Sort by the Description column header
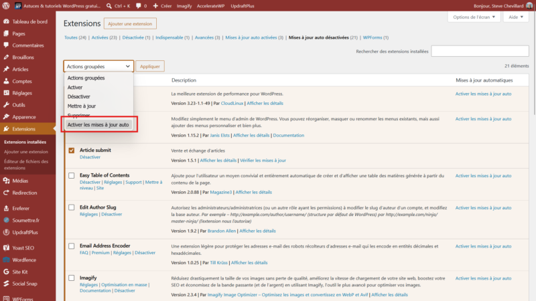The width and height of the screenshot is (536, 301). click(184, 80)
